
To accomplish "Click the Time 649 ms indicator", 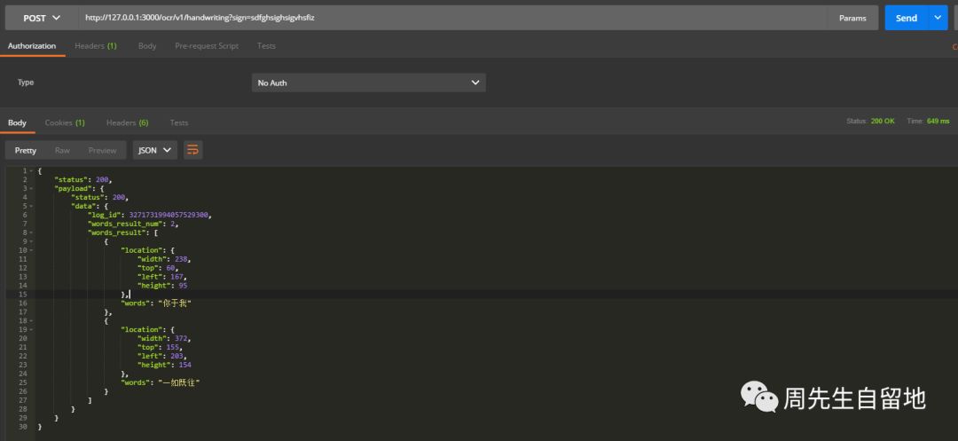I will (x=928, y=122).
